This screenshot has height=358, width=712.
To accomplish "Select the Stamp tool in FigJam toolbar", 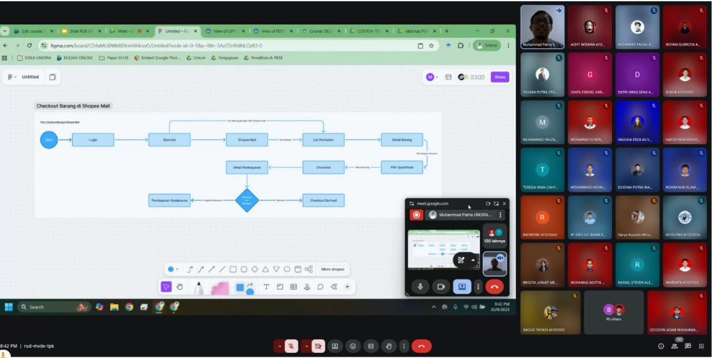I will pos(307,287).
